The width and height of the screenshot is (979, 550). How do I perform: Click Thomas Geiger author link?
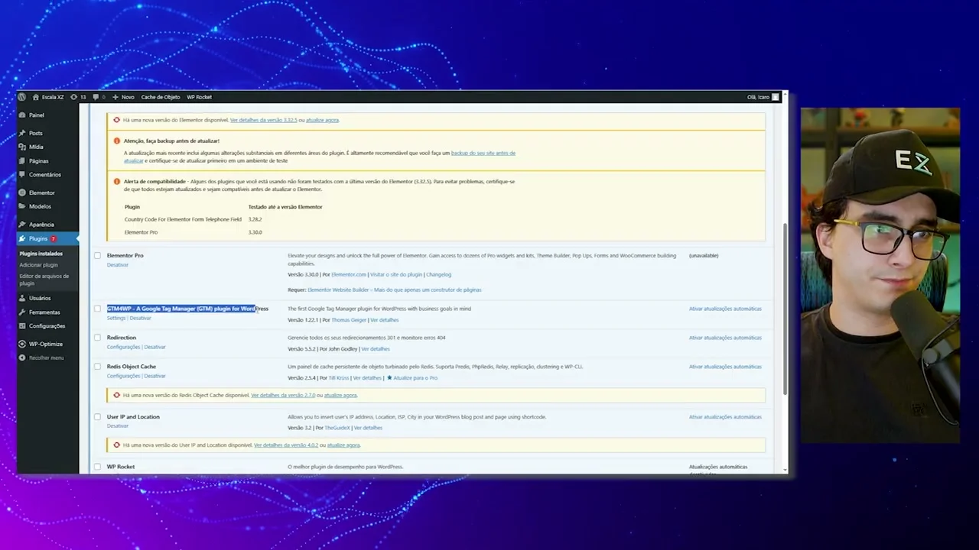[x=349, y=320]
